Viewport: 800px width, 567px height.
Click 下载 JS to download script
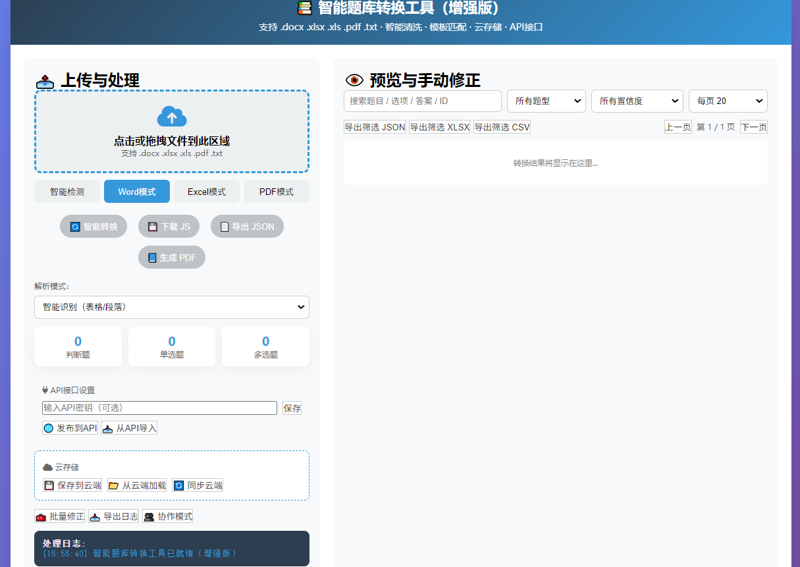tap(169, 226)
